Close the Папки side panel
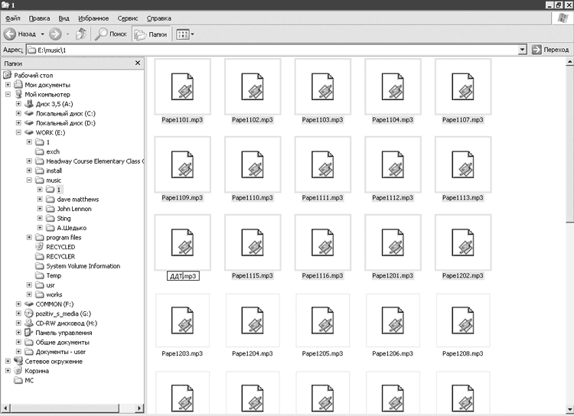574x416 pixels. [138, 63]
